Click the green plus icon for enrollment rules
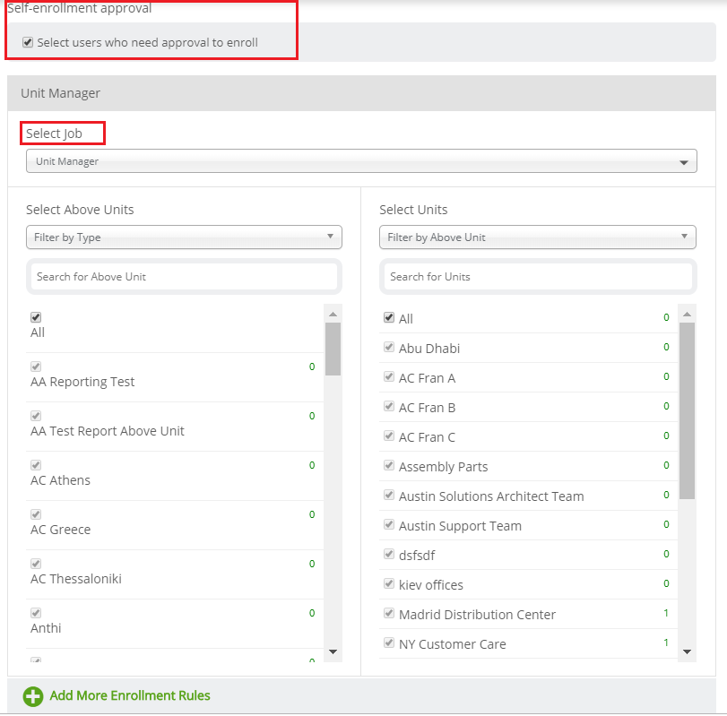The width and height of the screenshot is (727, 716). (33, 696)
